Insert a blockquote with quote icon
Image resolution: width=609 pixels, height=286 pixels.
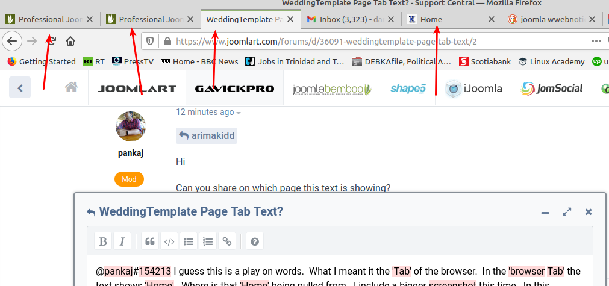point(149,241)
